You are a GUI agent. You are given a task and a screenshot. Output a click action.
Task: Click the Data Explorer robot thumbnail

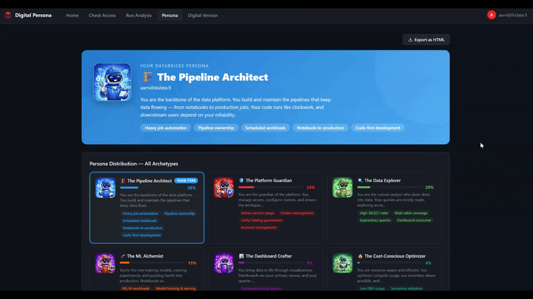[x=342, y=187]
